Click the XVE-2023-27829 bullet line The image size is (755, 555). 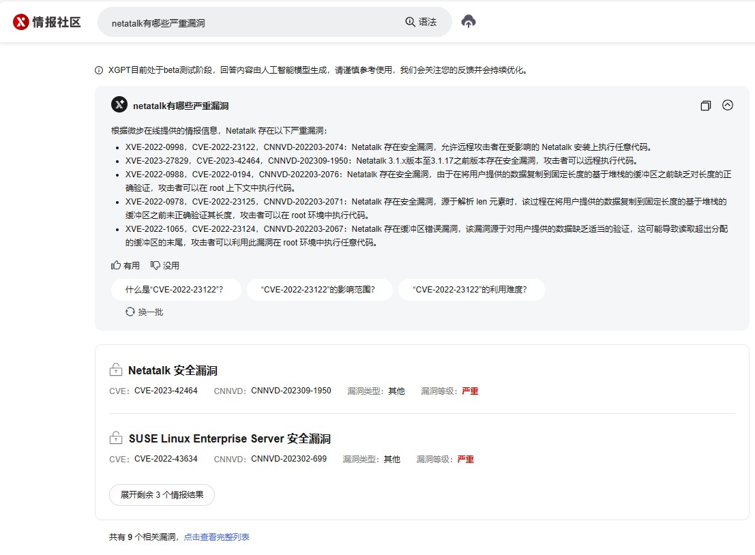point(383,161)
